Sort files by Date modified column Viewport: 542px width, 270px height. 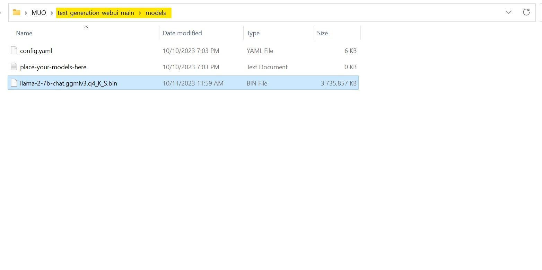click(182, 33)
